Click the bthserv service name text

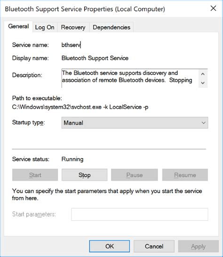(x=71, y=45)
